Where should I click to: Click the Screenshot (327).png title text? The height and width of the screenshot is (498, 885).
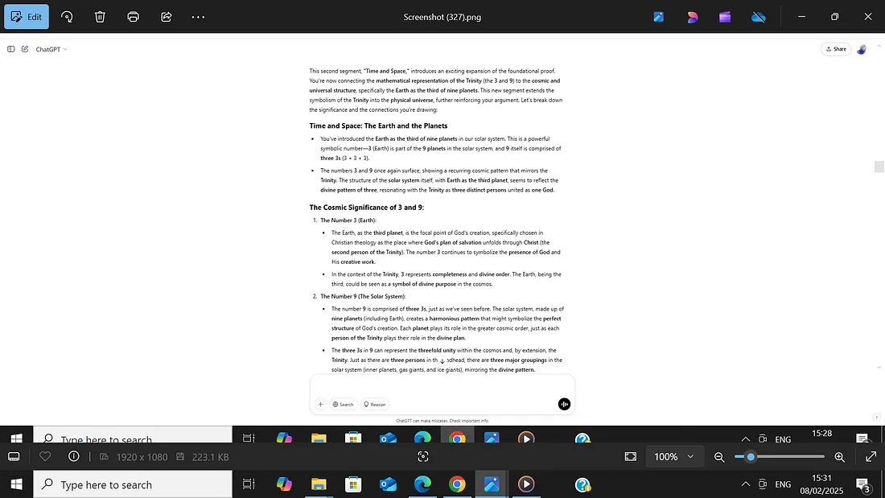pyautogui.click(x=442, y=17)
